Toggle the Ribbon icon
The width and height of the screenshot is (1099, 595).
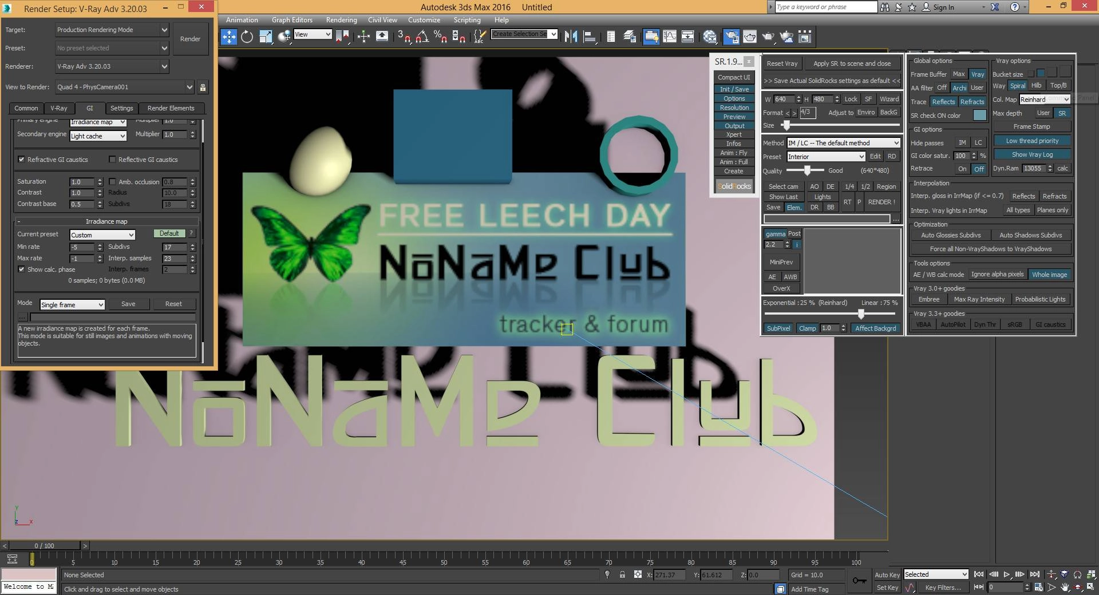pos(651,37)
